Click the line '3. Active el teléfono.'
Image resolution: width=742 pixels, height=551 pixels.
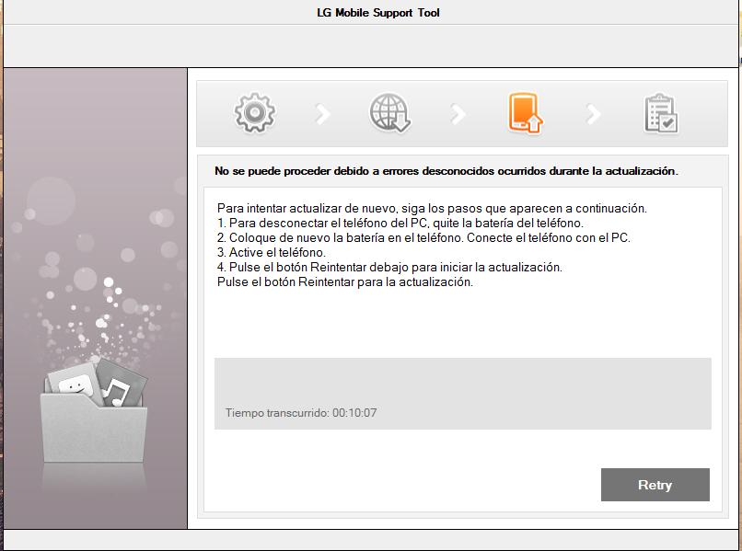[272, 252]
